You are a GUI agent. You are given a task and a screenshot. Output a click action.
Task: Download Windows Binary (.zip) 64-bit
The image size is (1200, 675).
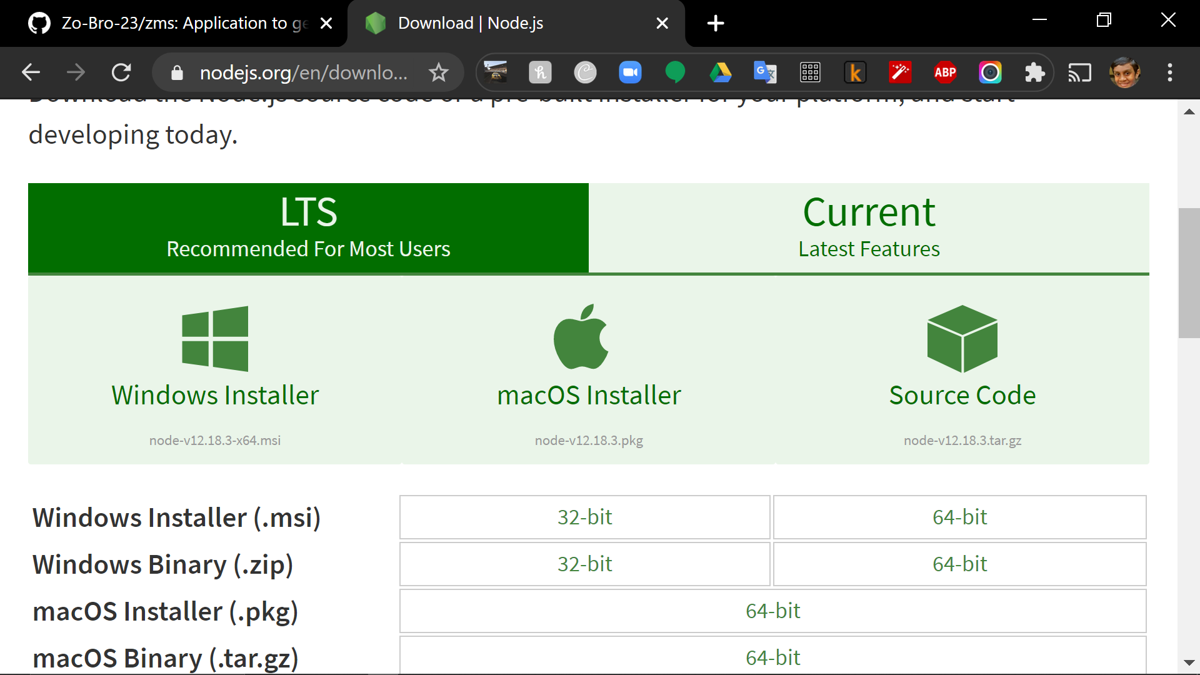(959, 564)
